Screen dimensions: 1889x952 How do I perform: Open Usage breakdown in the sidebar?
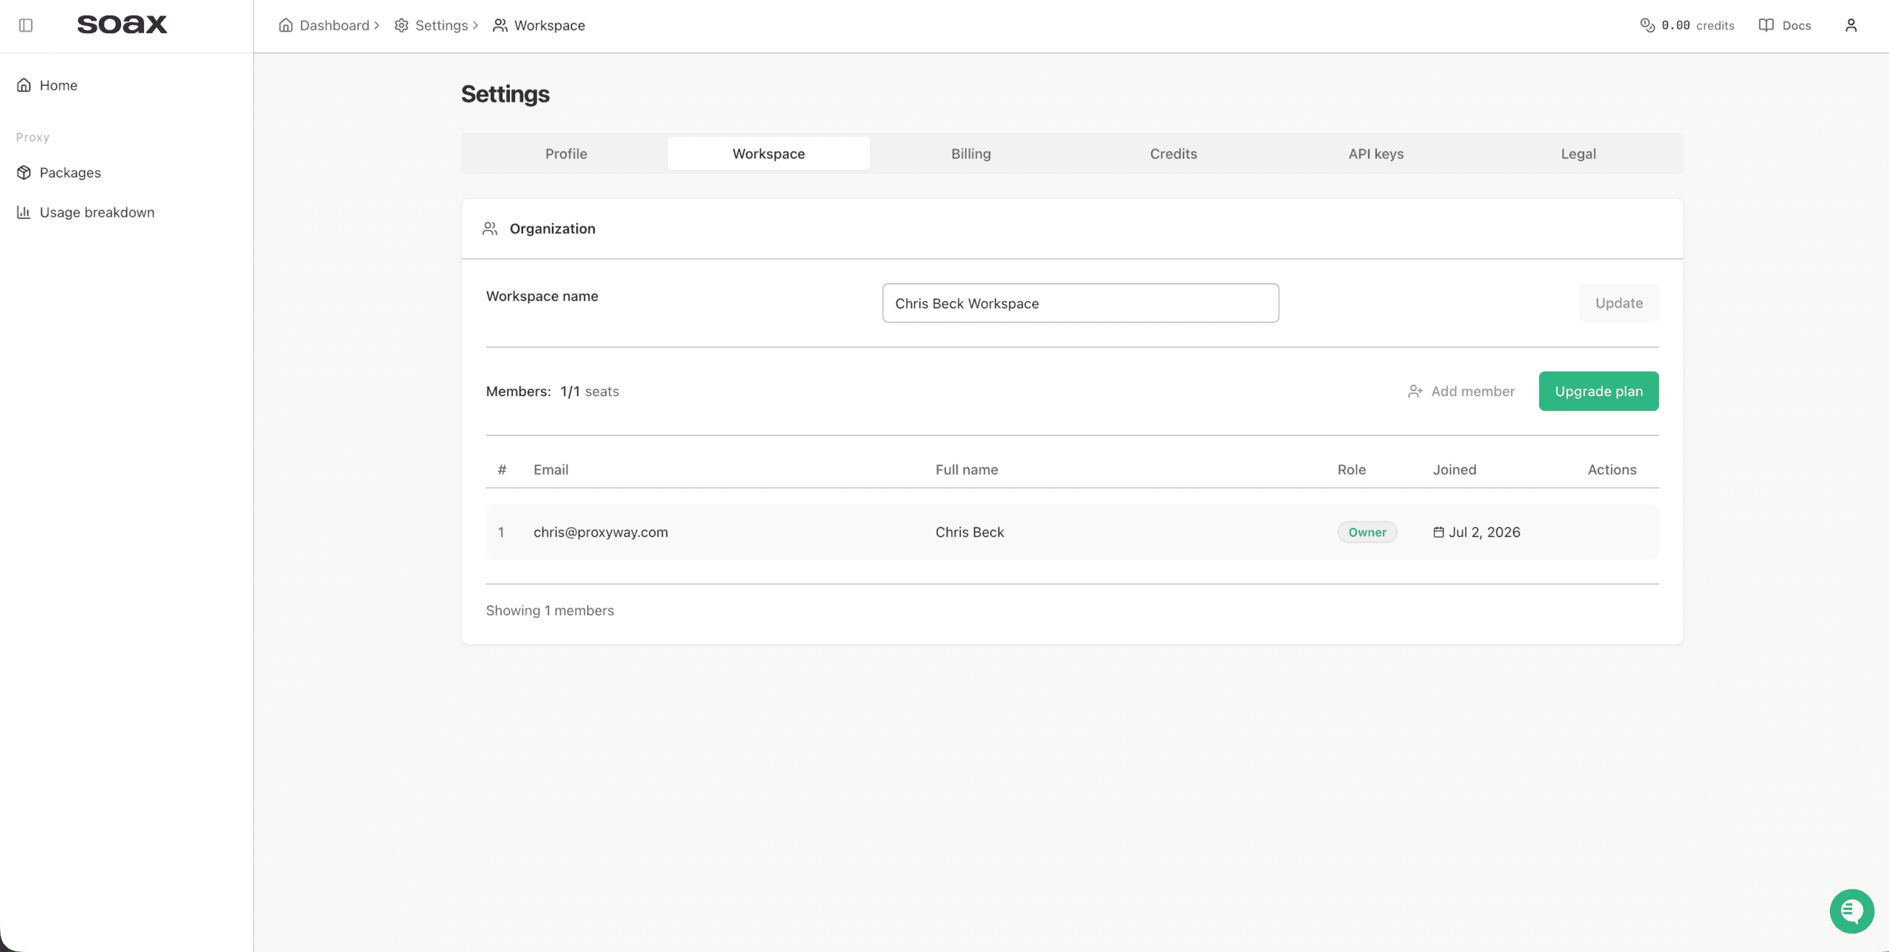97,212
